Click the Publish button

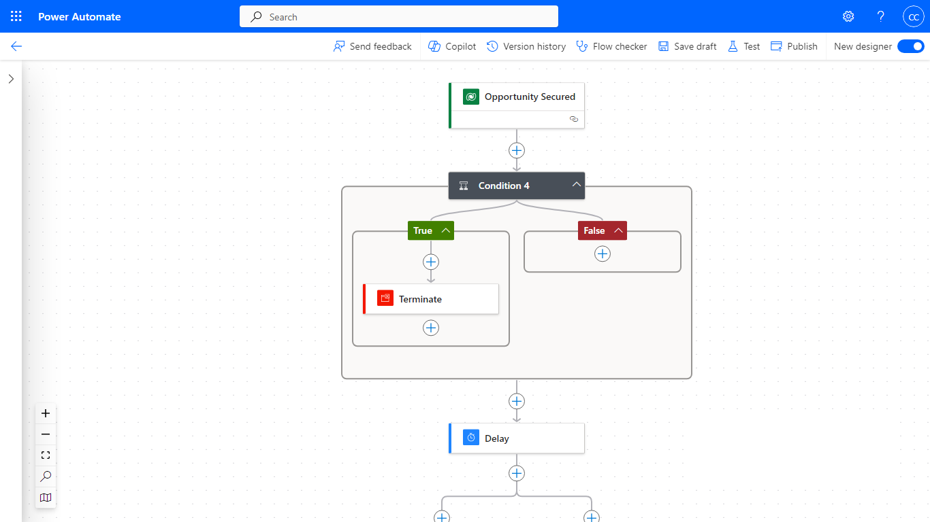(794, 46)
